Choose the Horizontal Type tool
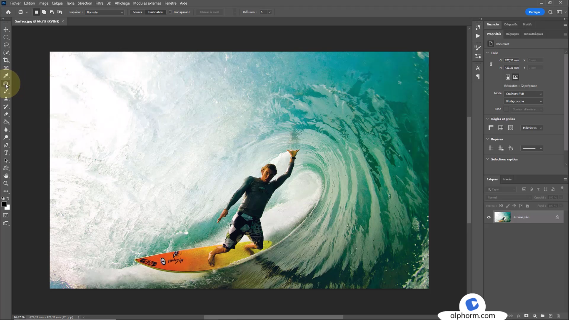The height and width of the screenshot is (320, 569). (6, 152)
